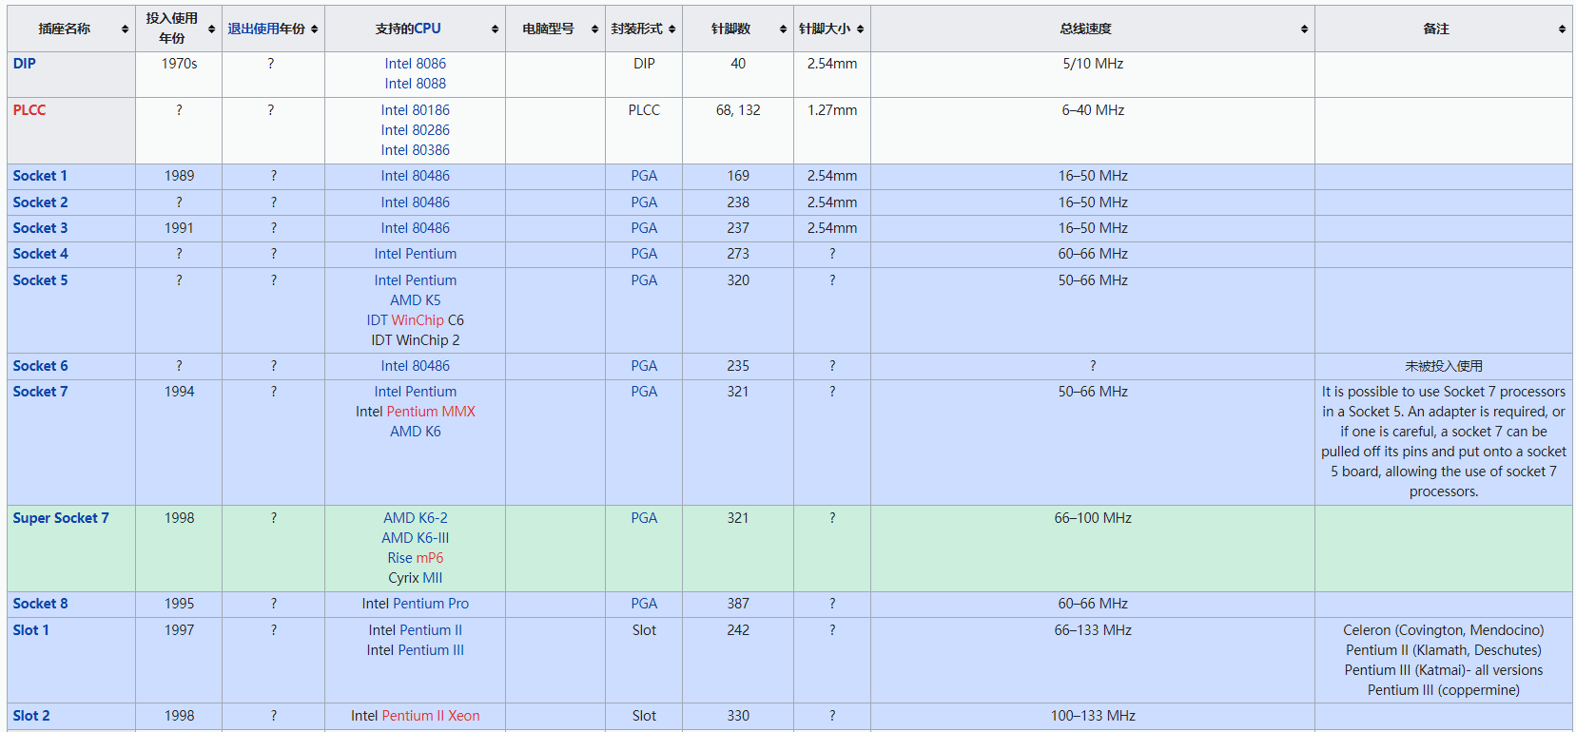Screen dimensions: 1576x732
Task: Follow the AMD K6-2 link
Action: pos(416,518)
